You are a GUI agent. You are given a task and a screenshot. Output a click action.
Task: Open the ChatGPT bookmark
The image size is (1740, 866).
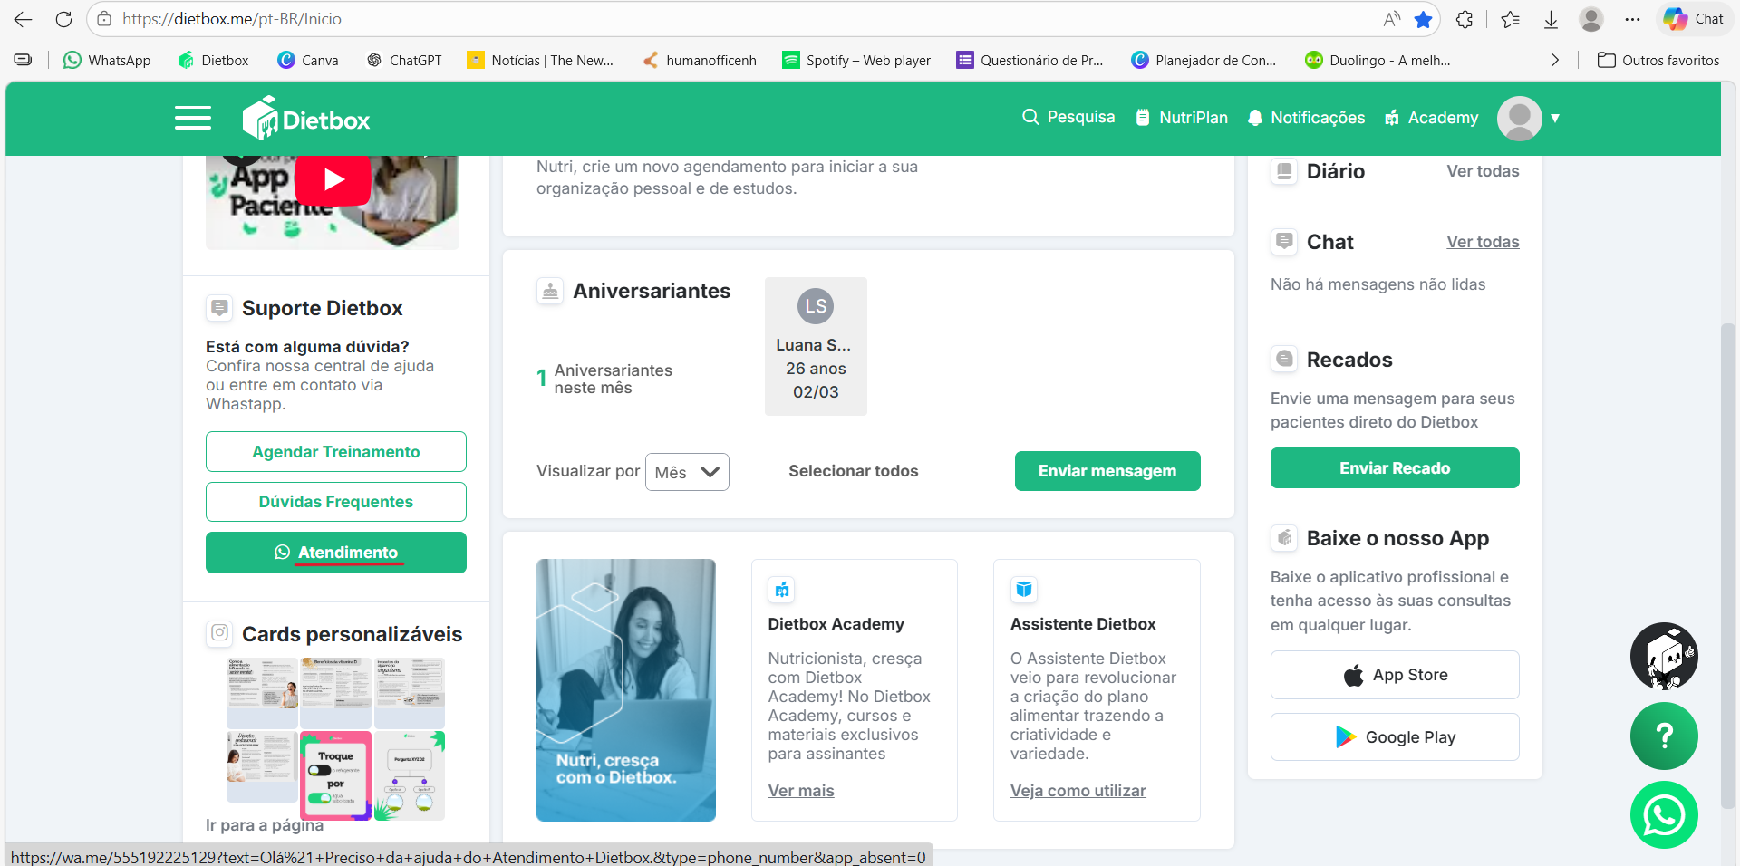click(x=404, y=60)
